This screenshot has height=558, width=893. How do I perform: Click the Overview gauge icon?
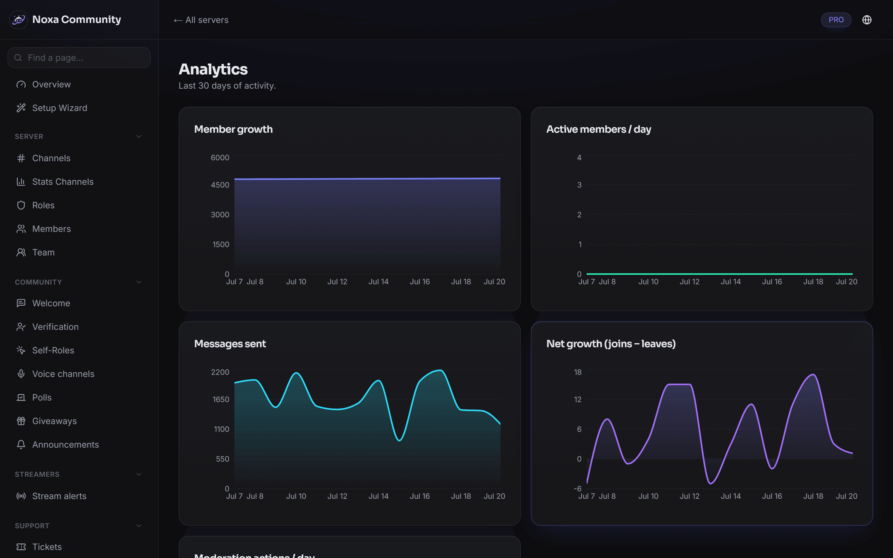click(x=21, y=85)
